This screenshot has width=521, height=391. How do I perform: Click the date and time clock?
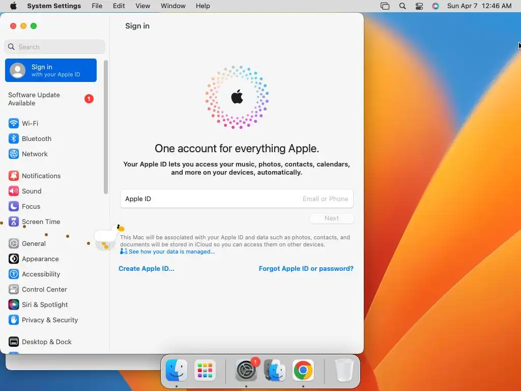(x=479, y=6)
